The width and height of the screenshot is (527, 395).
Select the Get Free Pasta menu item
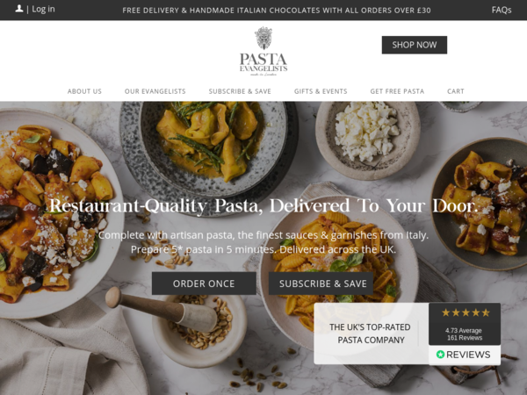(x=397, y=91)
